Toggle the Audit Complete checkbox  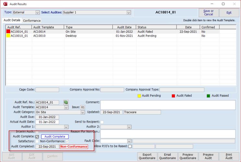click(x=37, y=137)
